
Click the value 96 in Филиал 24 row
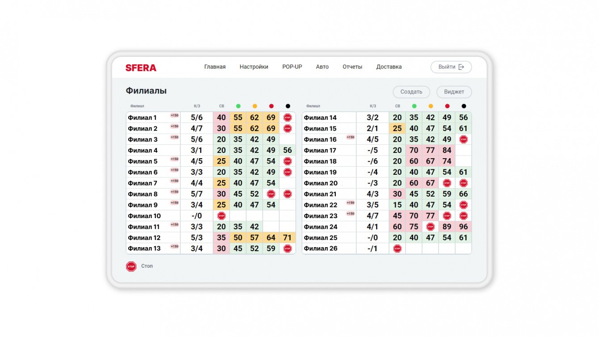click(x=464, y=227)
